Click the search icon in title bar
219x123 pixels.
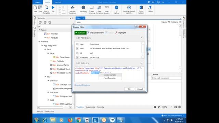click(x=149, y=2)
